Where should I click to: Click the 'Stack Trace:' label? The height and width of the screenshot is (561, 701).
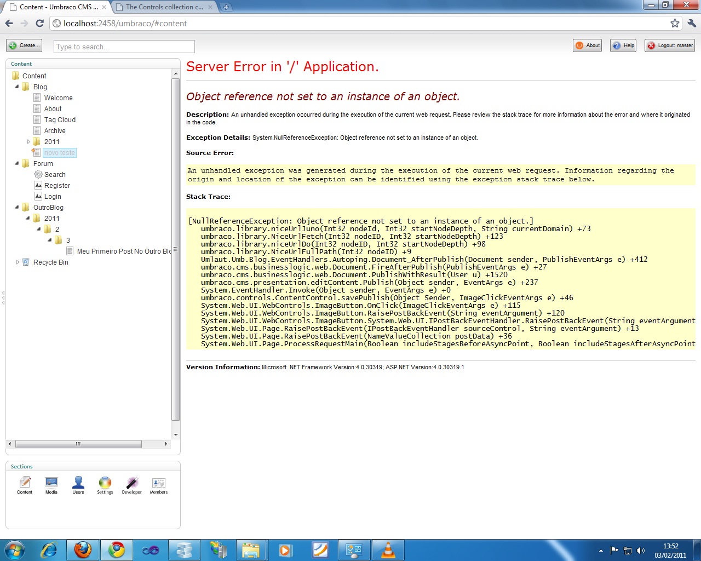point(208,197)
